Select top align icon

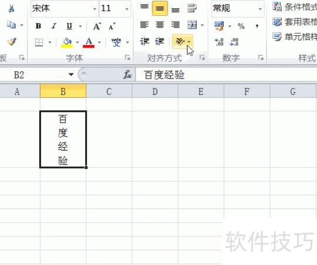[x=144, y=7]
